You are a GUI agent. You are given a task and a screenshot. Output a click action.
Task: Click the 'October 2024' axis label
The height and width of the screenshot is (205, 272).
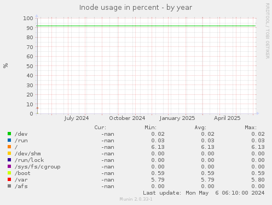pyautogui.click(x=127, y=118)
